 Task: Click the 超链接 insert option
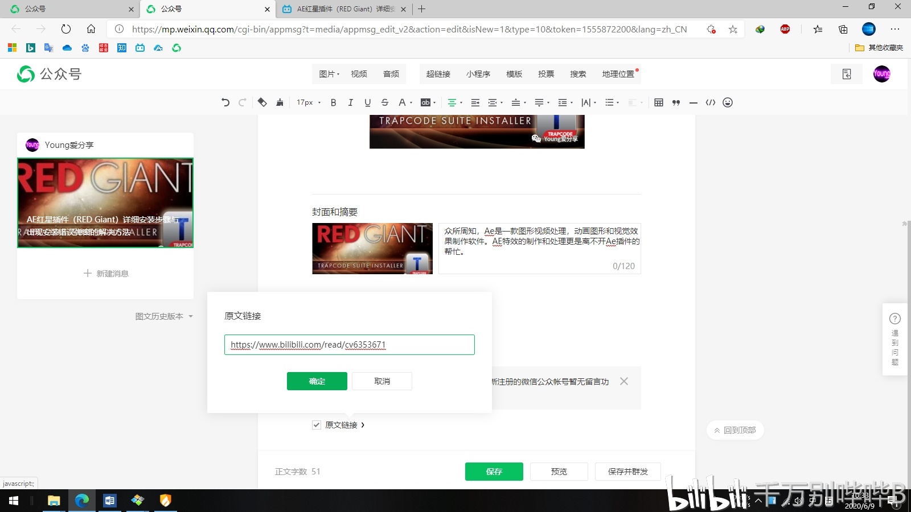coord(438,74)
